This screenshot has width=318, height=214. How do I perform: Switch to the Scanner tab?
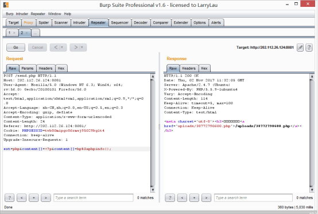[61, 23]
